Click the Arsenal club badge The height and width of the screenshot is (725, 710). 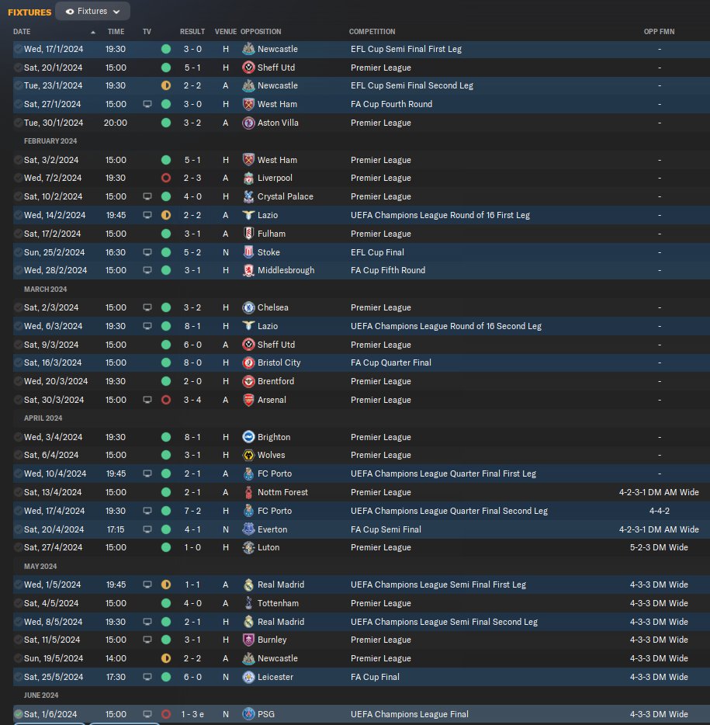click(x=248, y=400)
